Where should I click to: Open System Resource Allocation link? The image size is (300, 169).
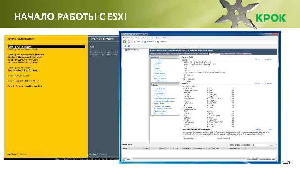pyautogui.click(x=163, y=108)
